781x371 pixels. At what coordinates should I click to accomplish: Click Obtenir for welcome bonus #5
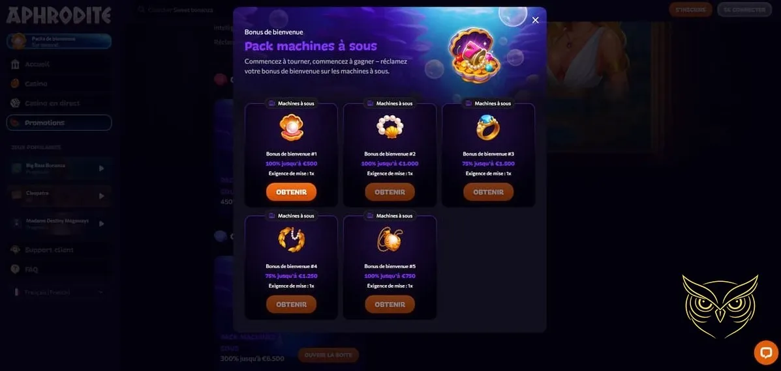[390, 304]
